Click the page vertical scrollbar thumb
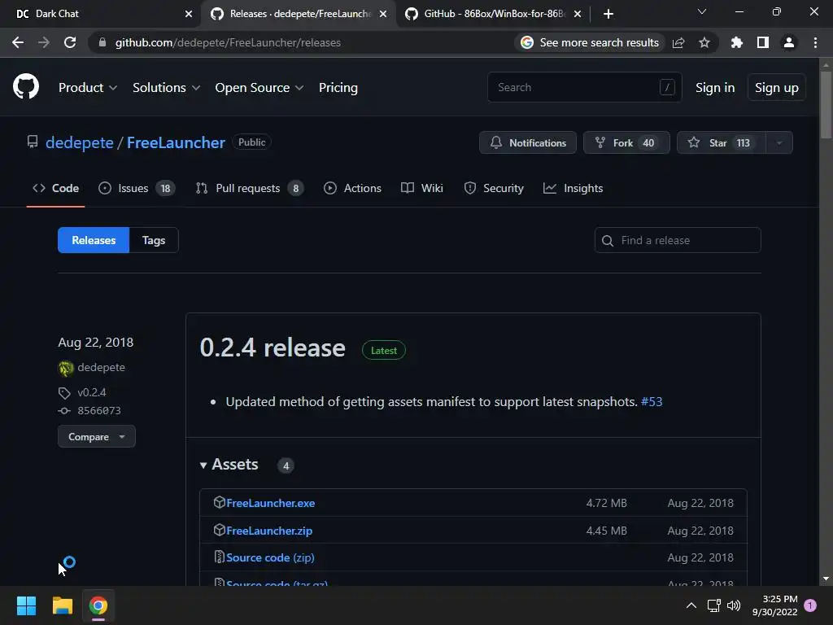 pos(826,105)
